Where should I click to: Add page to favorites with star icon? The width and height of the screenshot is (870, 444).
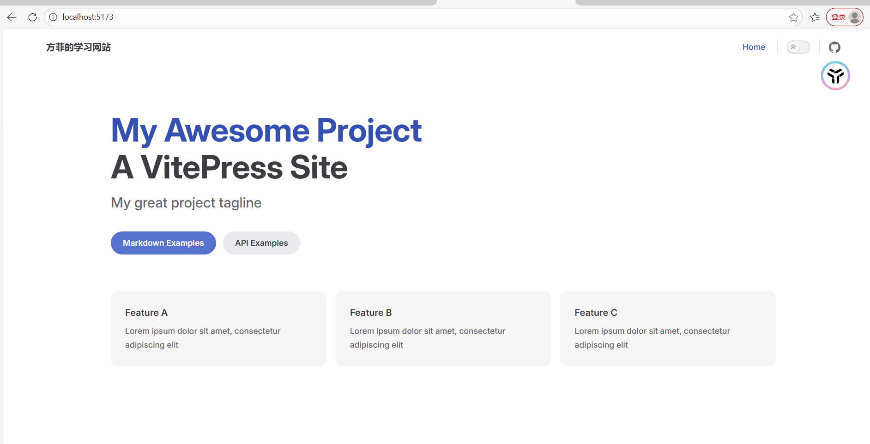(793, 18)
